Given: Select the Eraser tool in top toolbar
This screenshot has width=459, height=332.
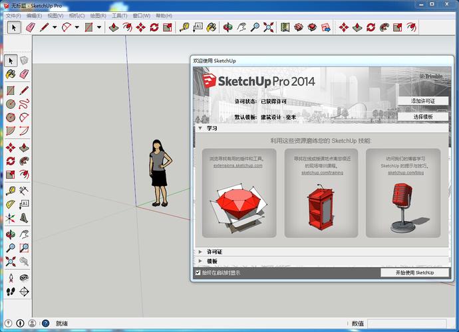Looking at the screenshot, I should (x=30, y=27).
